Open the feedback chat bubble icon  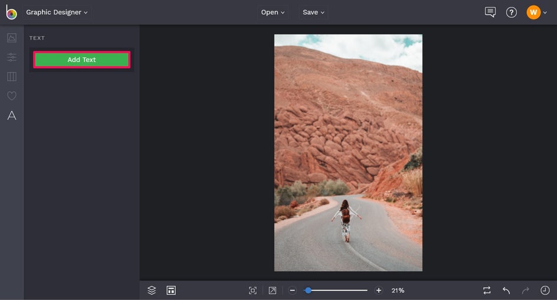click(x=490, y=12)
